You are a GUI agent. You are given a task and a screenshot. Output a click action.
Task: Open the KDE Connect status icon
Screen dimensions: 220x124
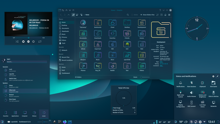tap(191, 104)
